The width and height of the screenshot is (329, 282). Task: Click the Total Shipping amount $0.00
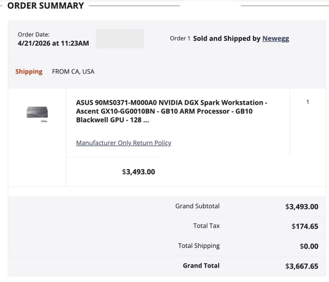[309, 246]
